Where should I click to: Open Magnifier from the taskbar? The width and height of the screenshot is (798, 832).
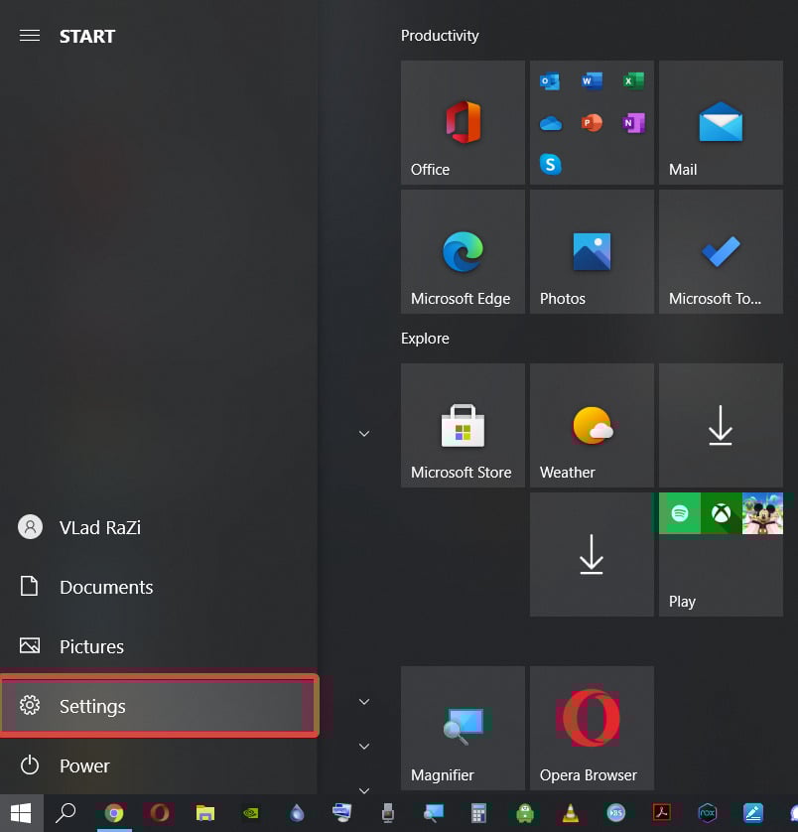tap(434, 813)
